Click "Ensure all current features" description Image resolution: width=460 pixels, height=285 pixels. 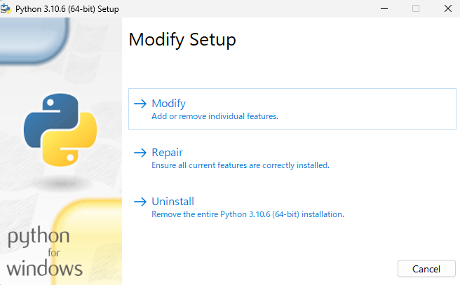click(240, 165)
